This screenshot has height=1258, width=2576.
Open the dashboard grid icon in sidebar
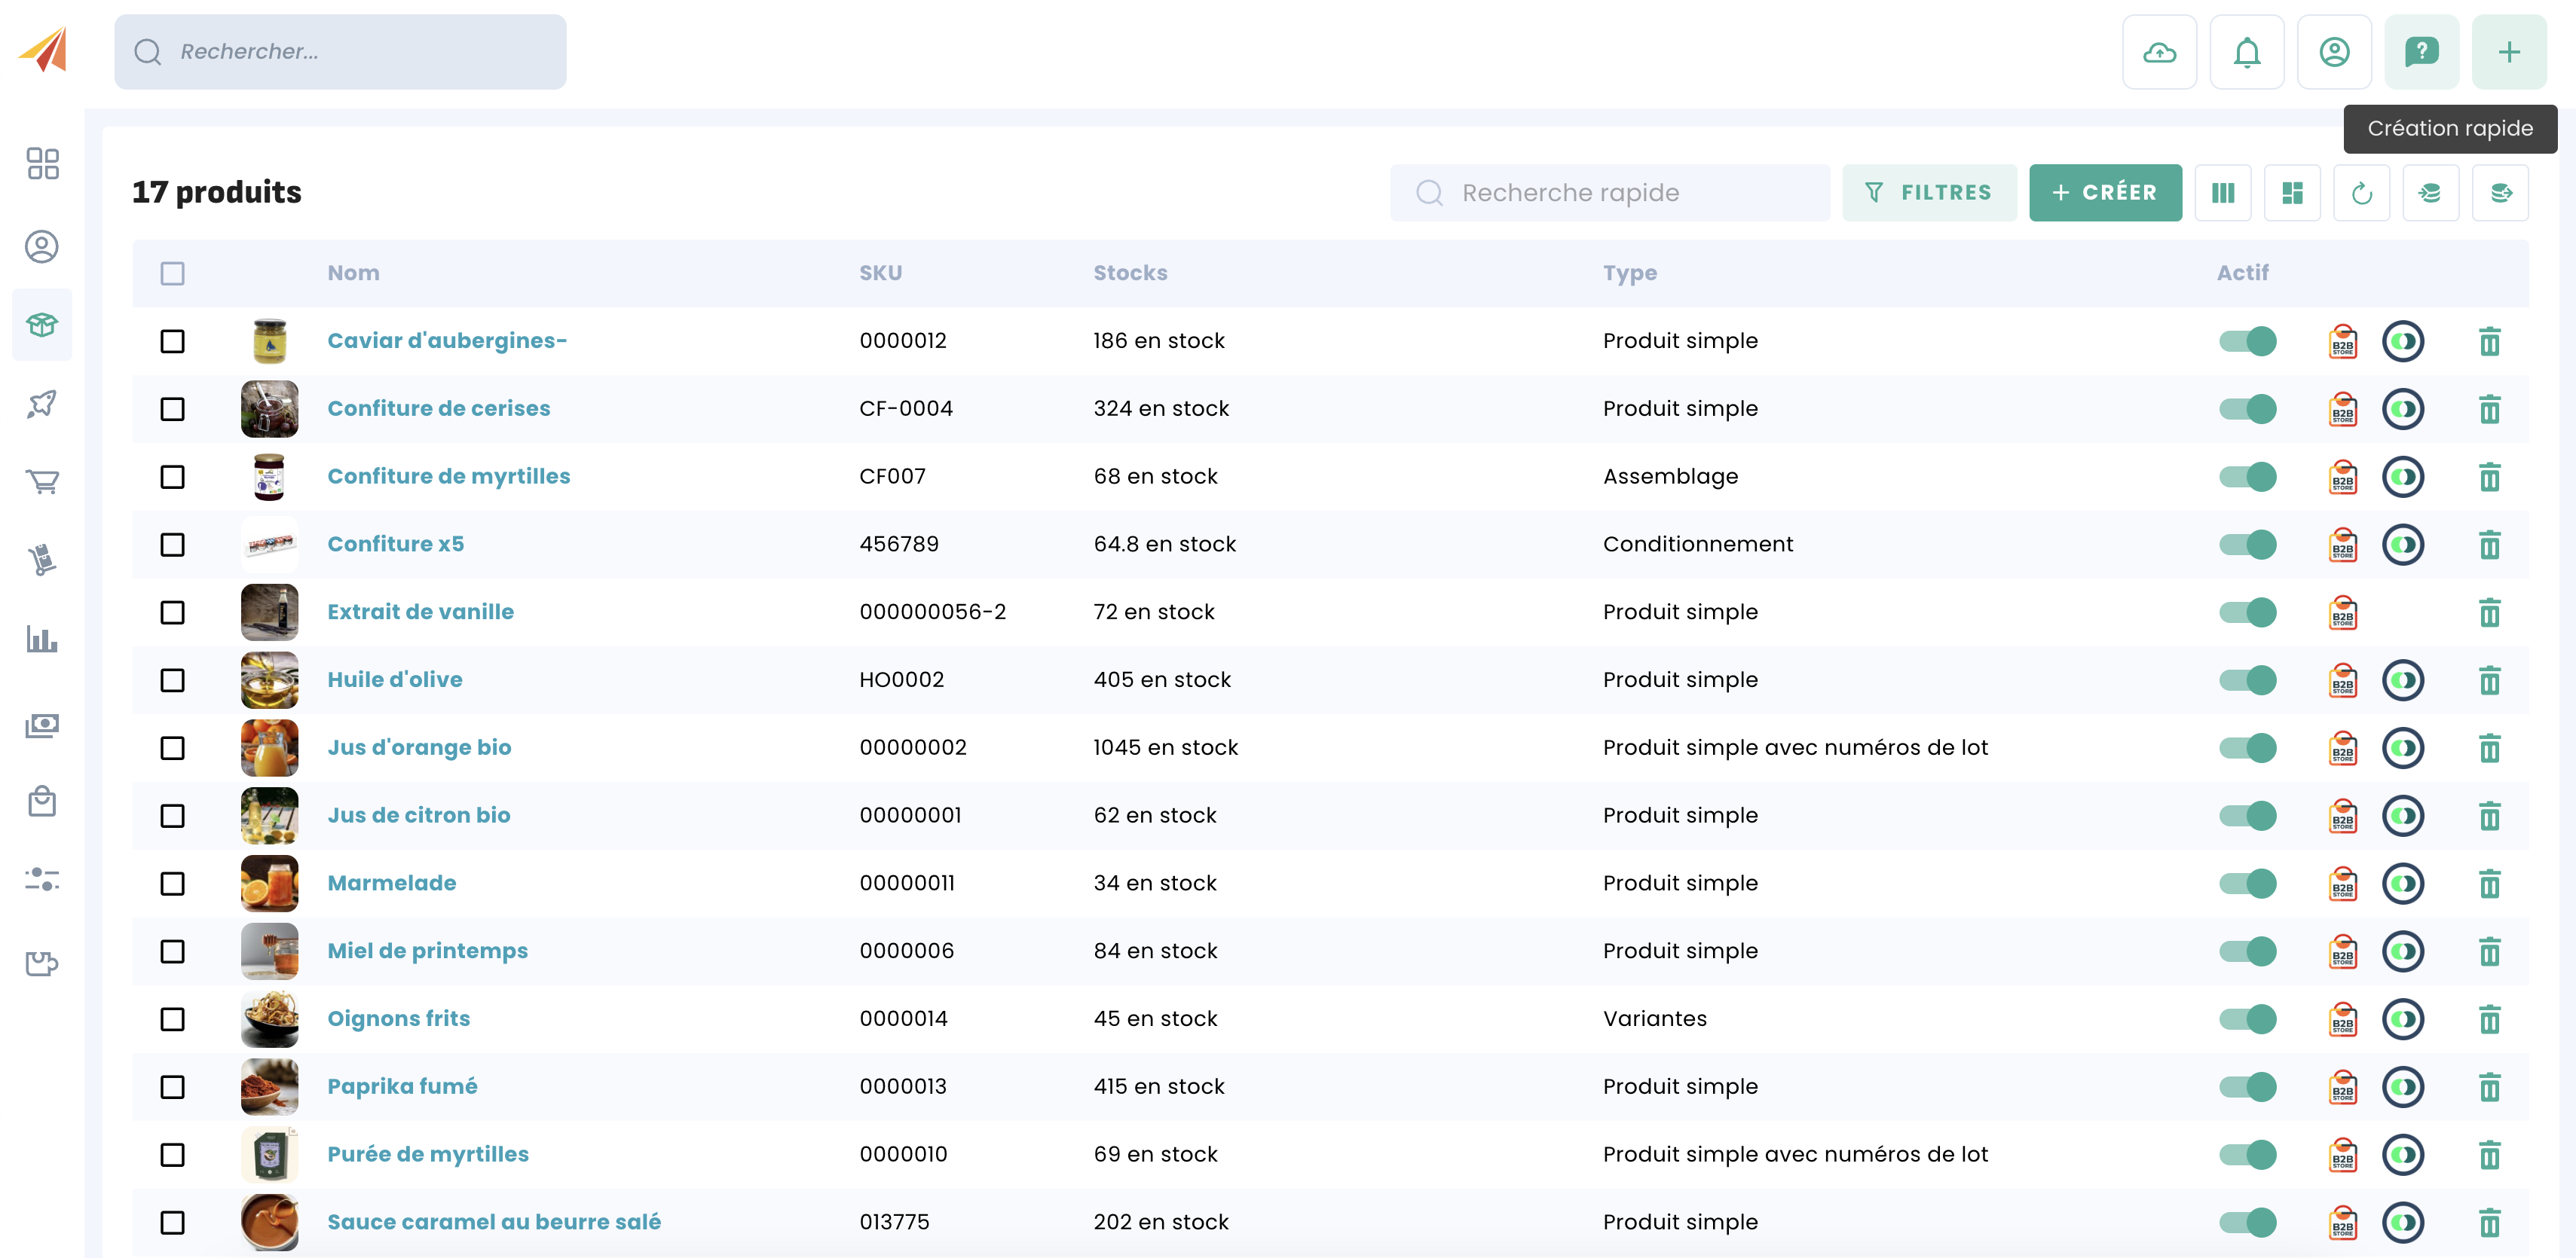[x=42, y=164]
